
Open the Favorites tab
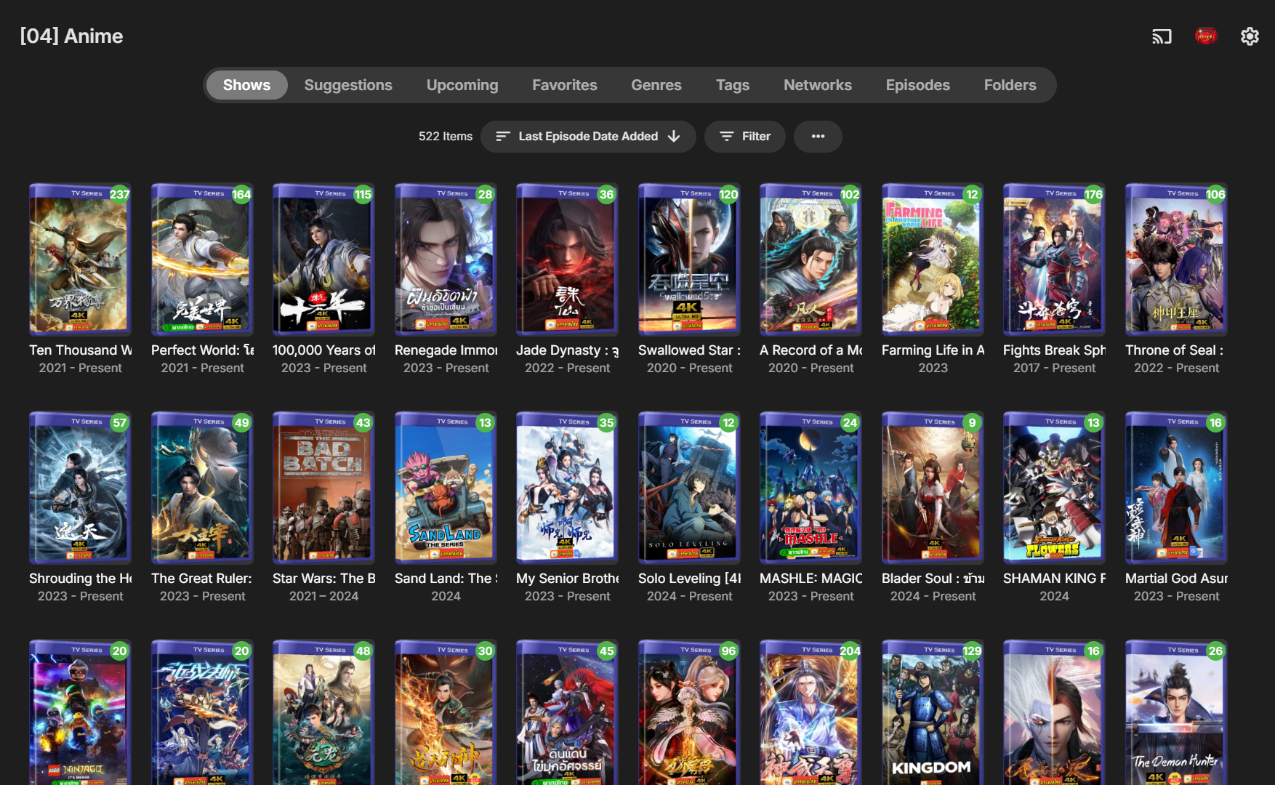point(565,85)
